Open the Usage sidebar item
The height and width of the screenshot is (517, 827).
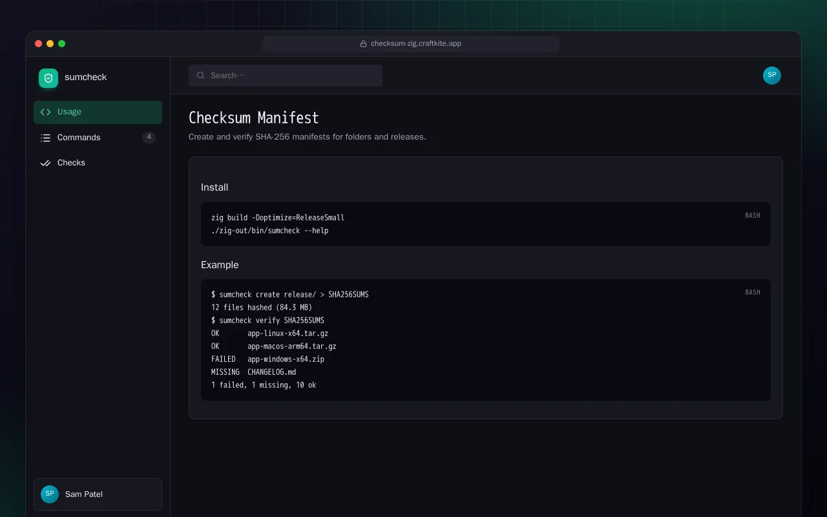click(x=98, y=112)
